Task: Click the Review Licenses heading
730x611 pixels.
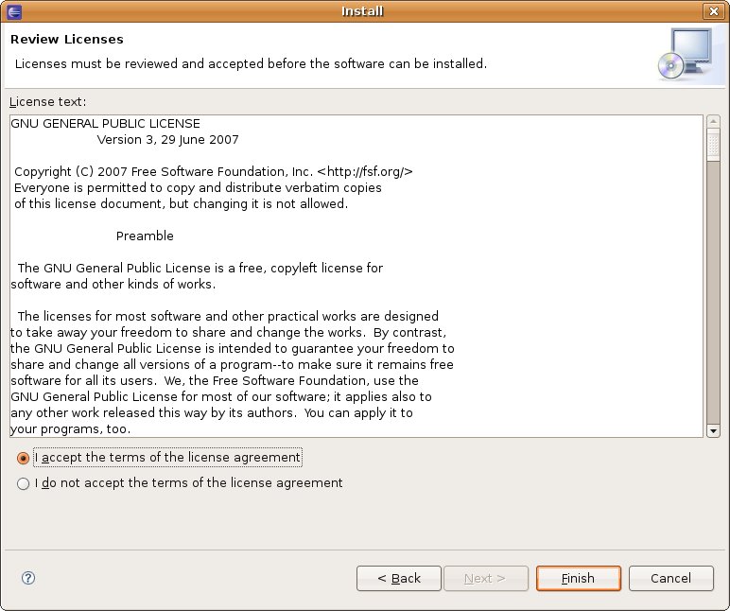Action: [x=67, y=39]
